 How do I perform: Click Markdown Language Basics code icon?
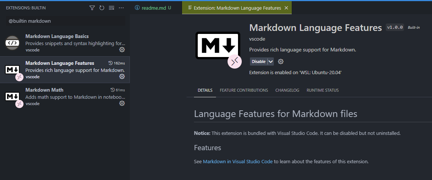pyautogui.click(x=12, y=43)
